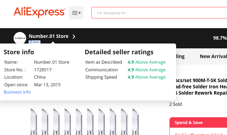Open the Business info link
This screenshot has width=227, height=135.
17,92
